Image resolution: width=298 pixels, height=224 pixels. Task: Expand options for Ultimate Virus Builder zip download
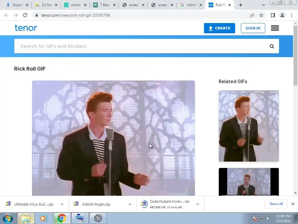click(62, 204)
